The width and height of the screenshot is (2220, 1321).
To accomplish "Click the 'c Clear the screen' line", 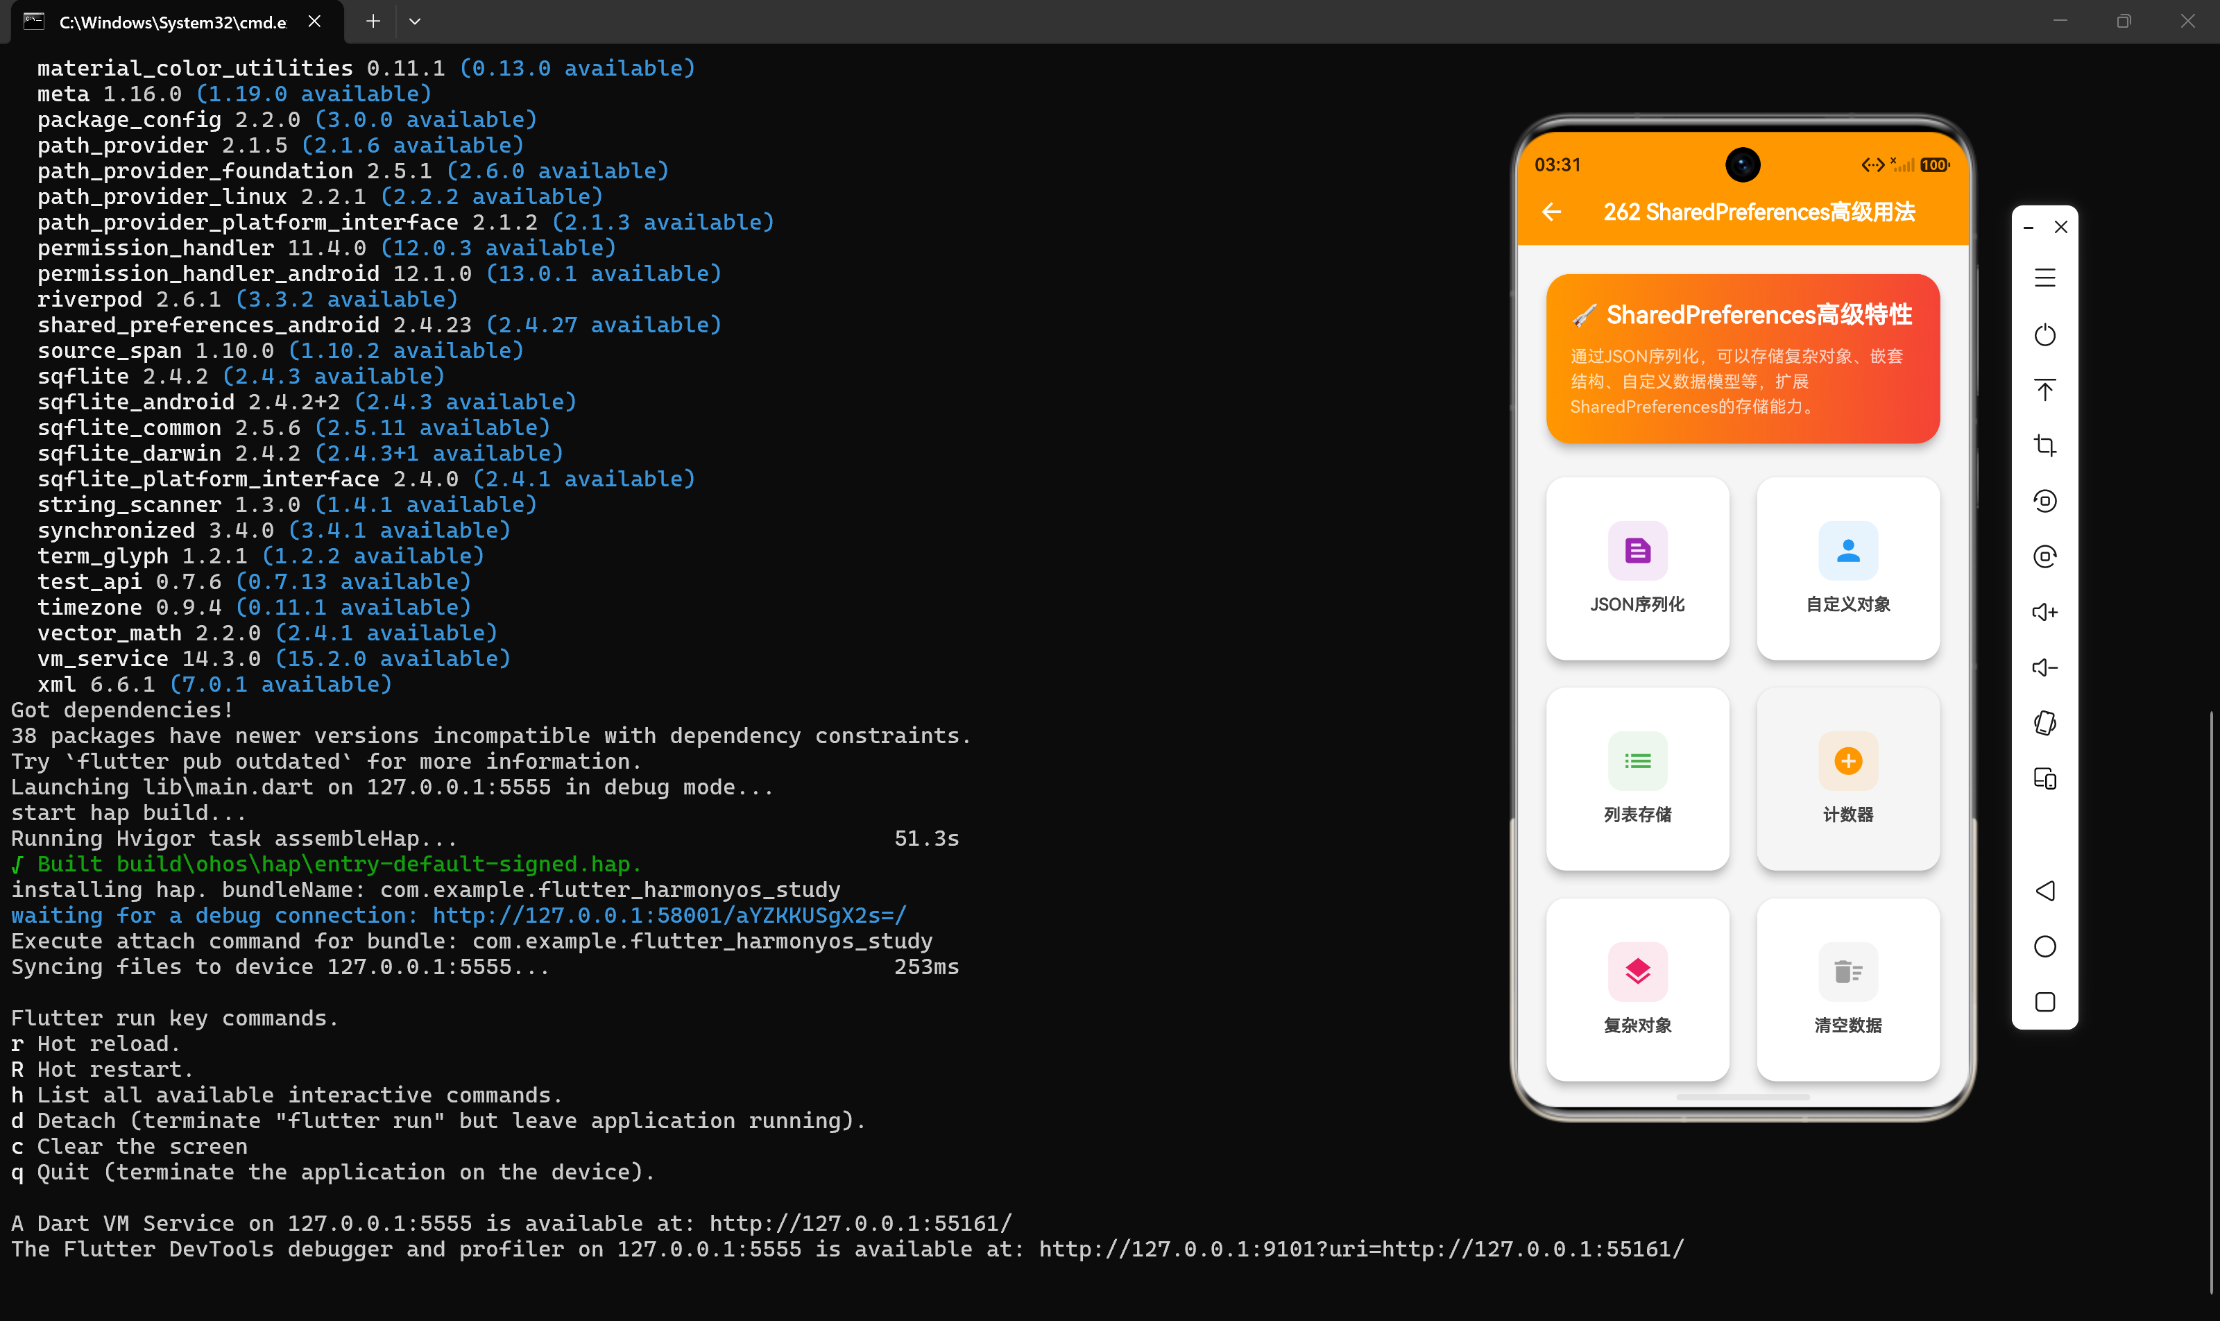I will (x=129, y=1147).
